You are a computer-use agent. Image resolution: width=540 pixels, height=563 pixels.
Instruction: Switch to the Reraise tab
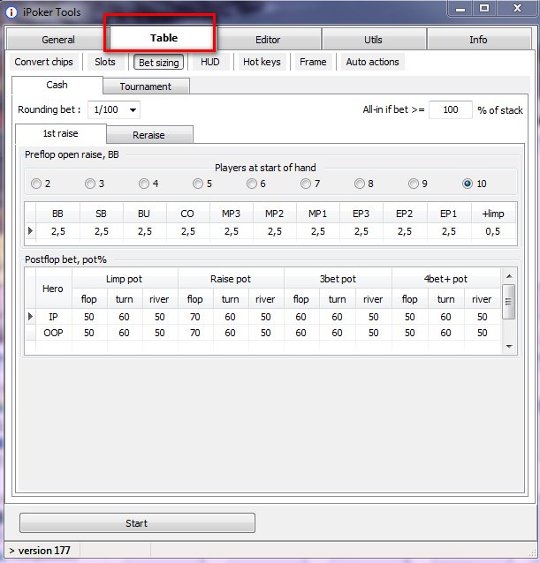pos(148,135)
